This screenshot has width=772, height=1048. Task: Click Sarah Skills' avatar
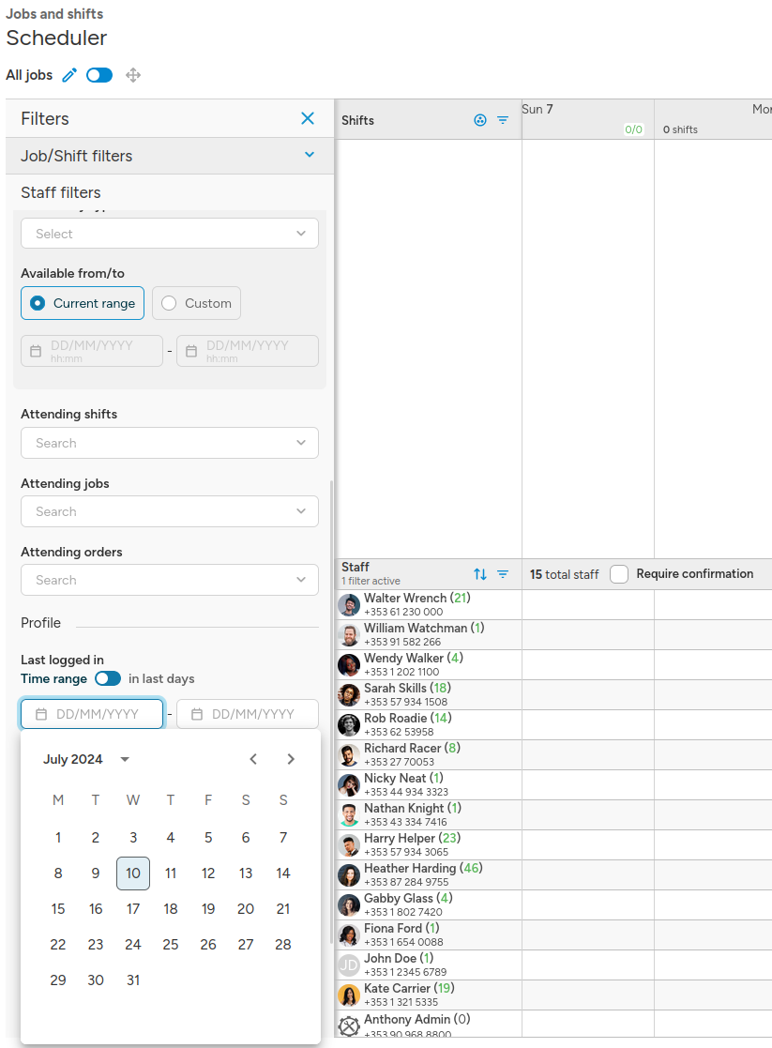(x=349, y=695)
